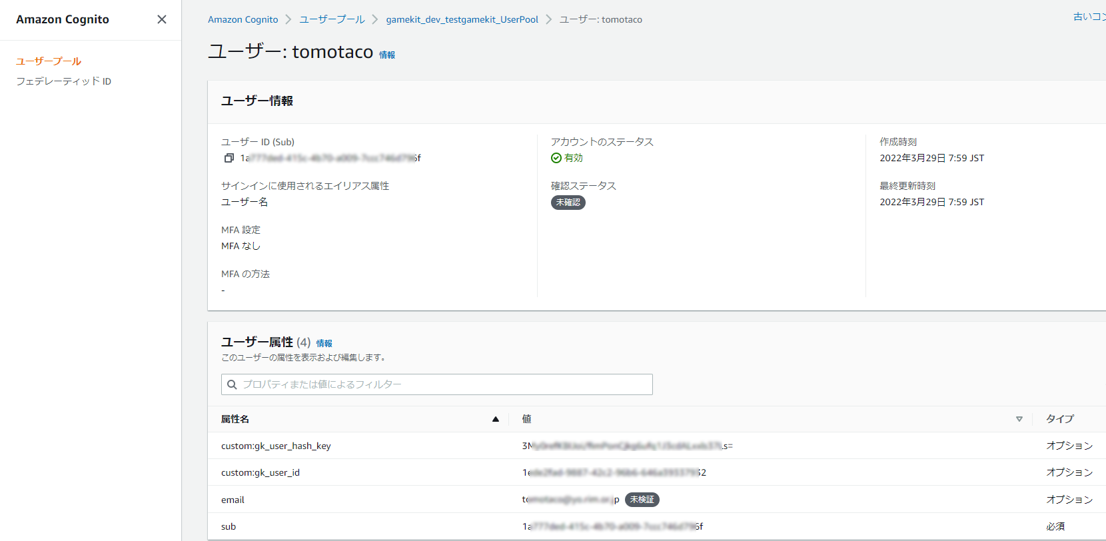This screenshot has height=541, width=1106.
Task: Go to ユーザープール breadcrumb link
Action: coord(332,19)
